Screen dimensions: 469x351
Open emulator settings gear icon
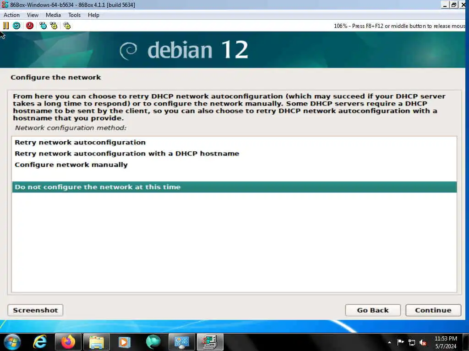(67, 26)
